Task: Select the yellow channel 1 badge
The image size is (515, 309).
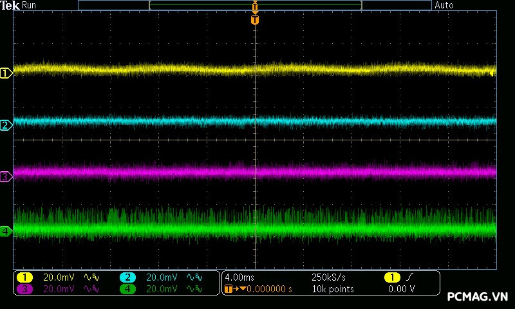Action: [x=24, y=277]
